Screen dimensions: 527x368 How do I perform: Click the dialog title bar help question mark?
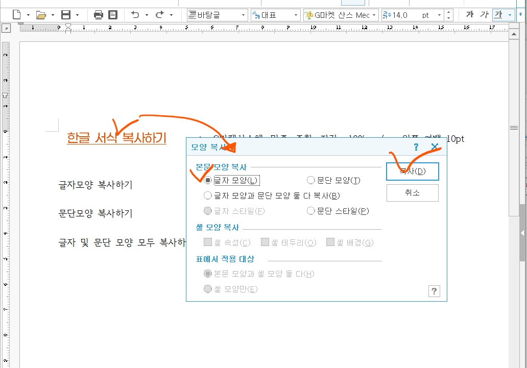[416, 147]
